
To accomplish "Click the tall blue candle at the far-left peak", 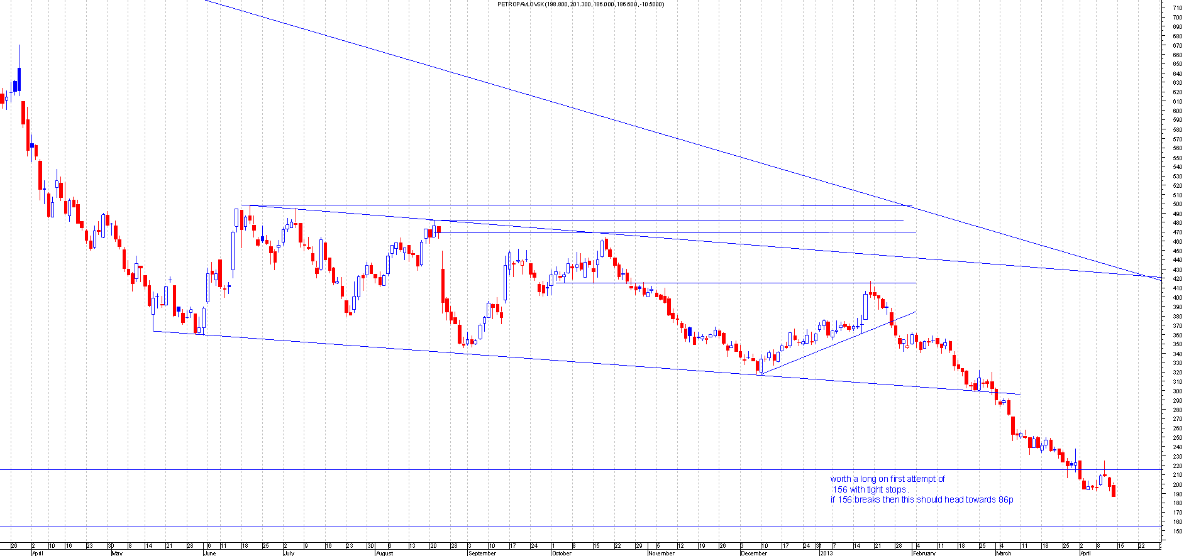I will pos(19,79).
